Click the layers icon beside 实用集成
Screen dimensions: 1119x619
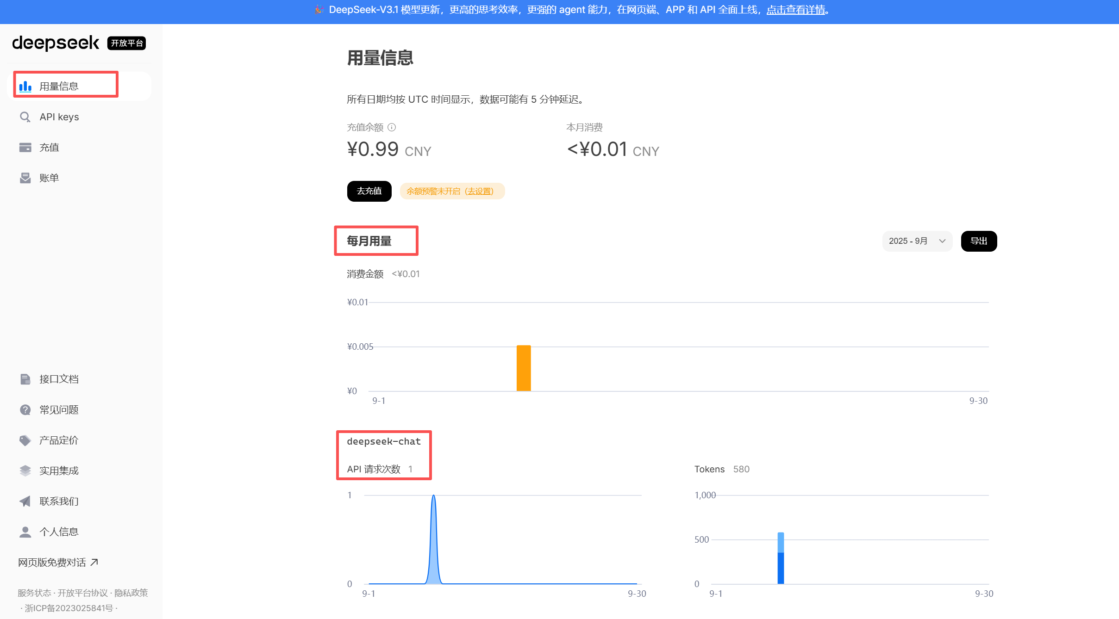[x=25, y=471]
